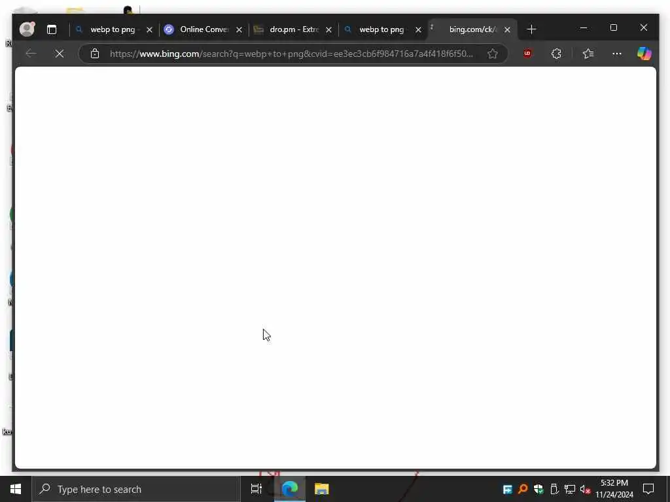670x502 pixels.
Task: Switch to the Online Convert tab
Action: coord(204,29)
